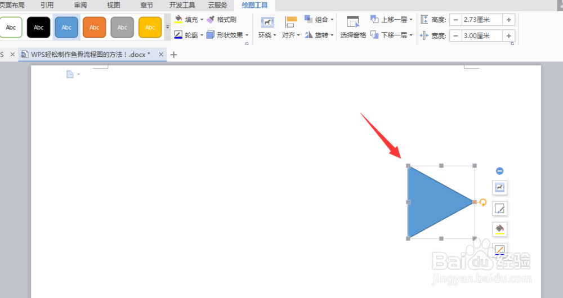The width and height of the screenshot is (563, 298).
Task: Open the 引用 ribbon tab
Action: tap(47, 6)
